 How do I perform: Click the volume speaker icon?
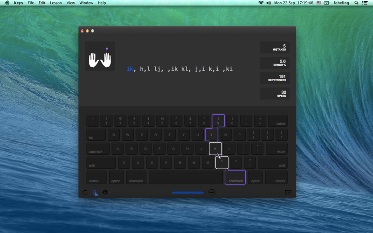269,3
